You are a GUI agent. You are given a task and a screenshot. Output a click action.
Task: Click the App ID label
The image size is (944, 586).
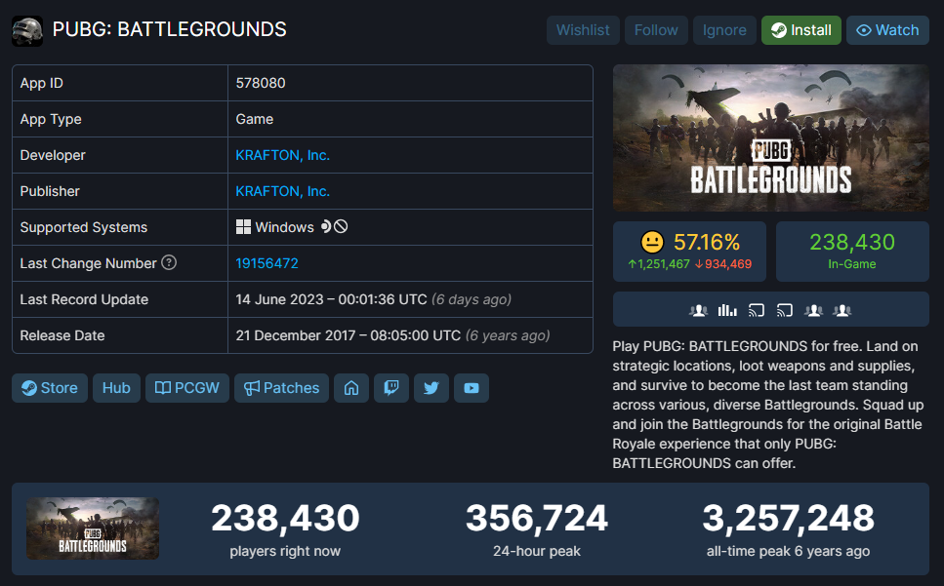coord(42,83)
